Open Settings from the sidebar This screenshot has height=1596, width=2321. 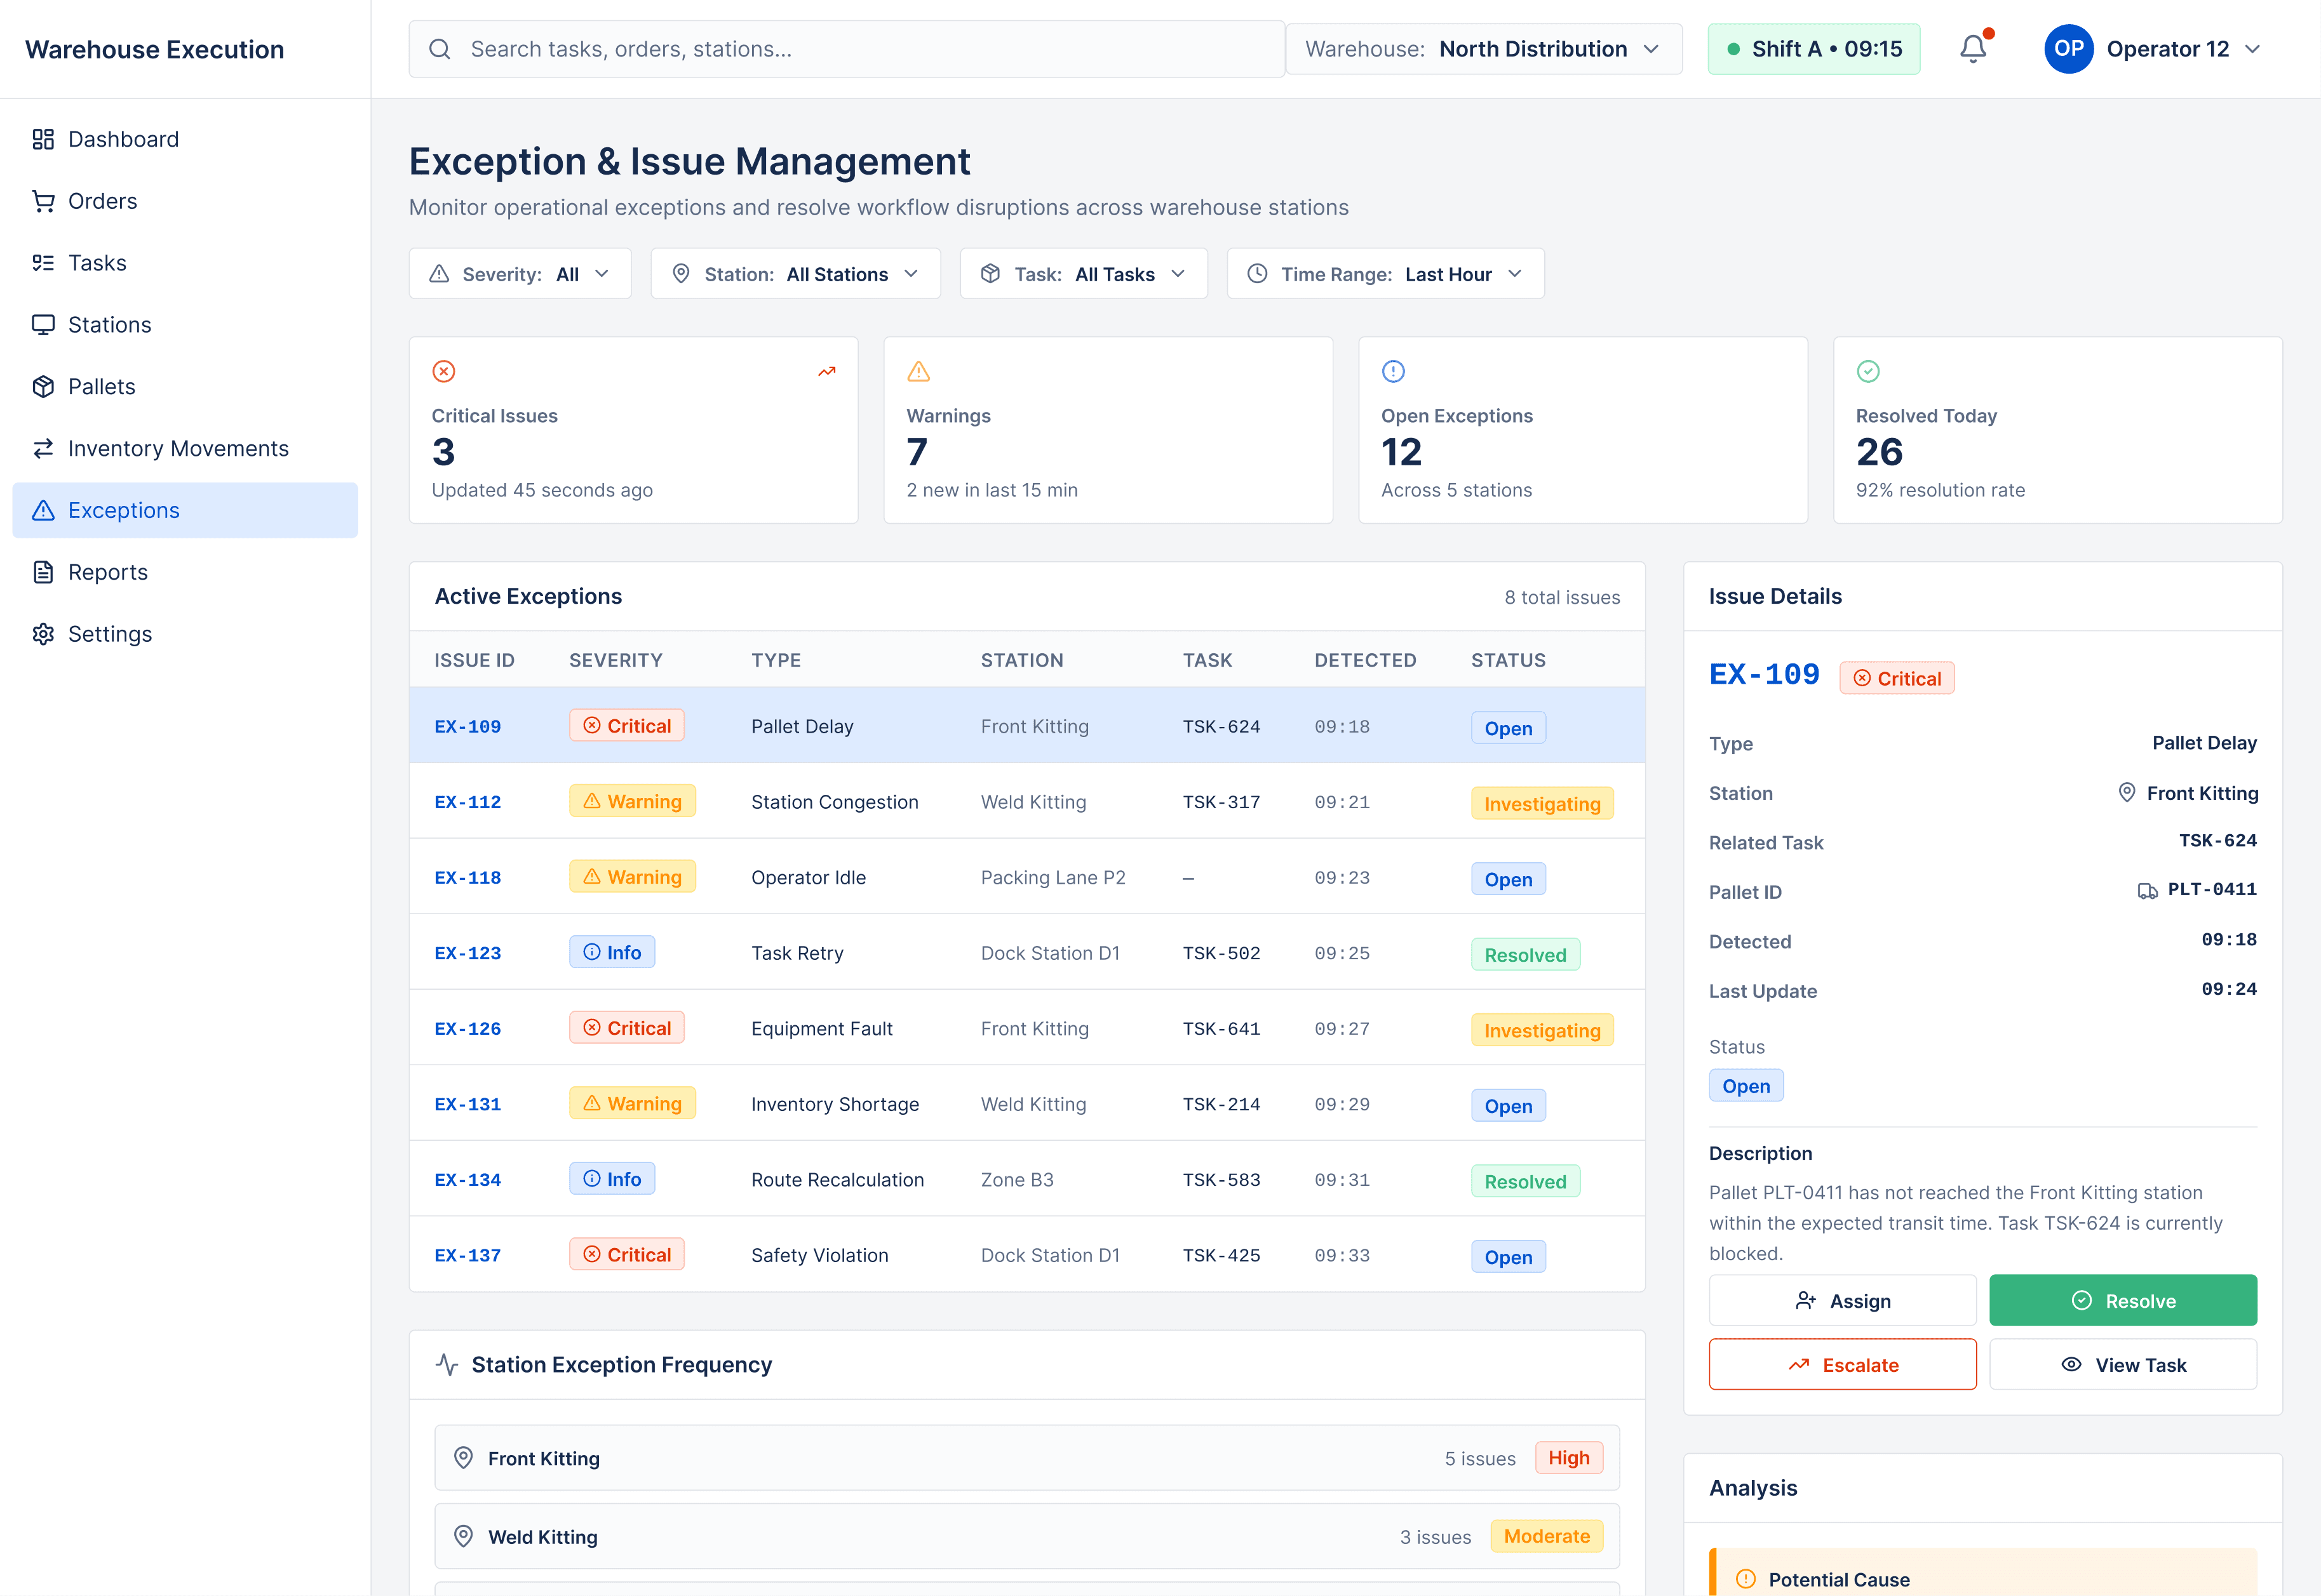(110, 633)
